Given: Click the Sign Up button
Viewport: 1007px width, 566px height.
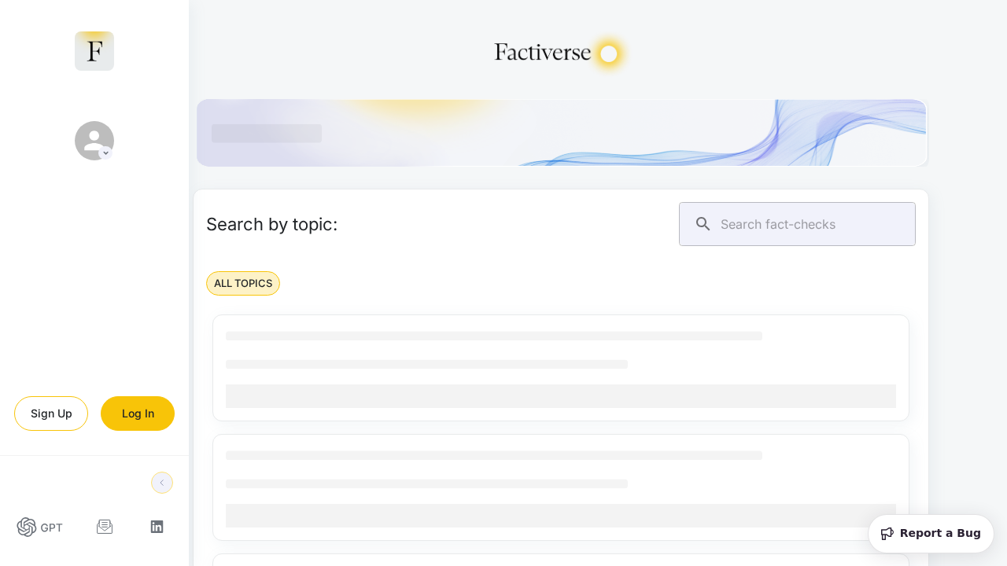Looking at the screenshot, I should pos(50,413).
